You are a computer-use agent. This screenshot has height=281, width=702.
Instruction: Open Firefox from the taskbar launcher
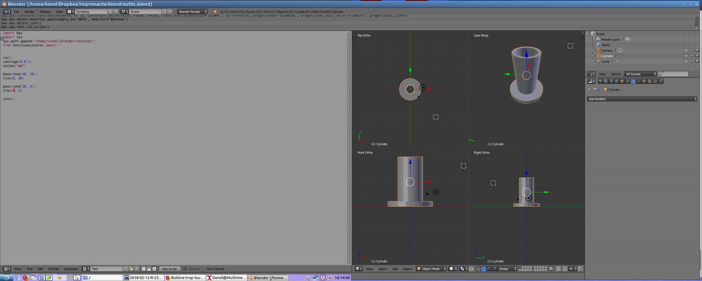[26, 278]
